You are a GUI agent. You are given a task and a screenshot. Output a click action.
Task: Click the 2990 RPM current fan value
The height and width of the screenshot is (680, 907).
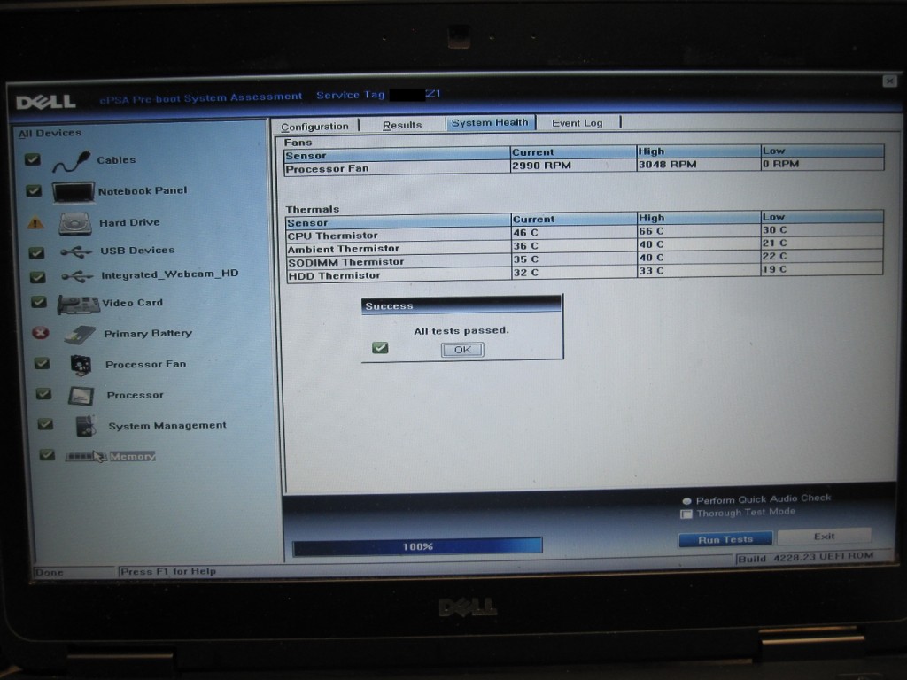point(542,166)
